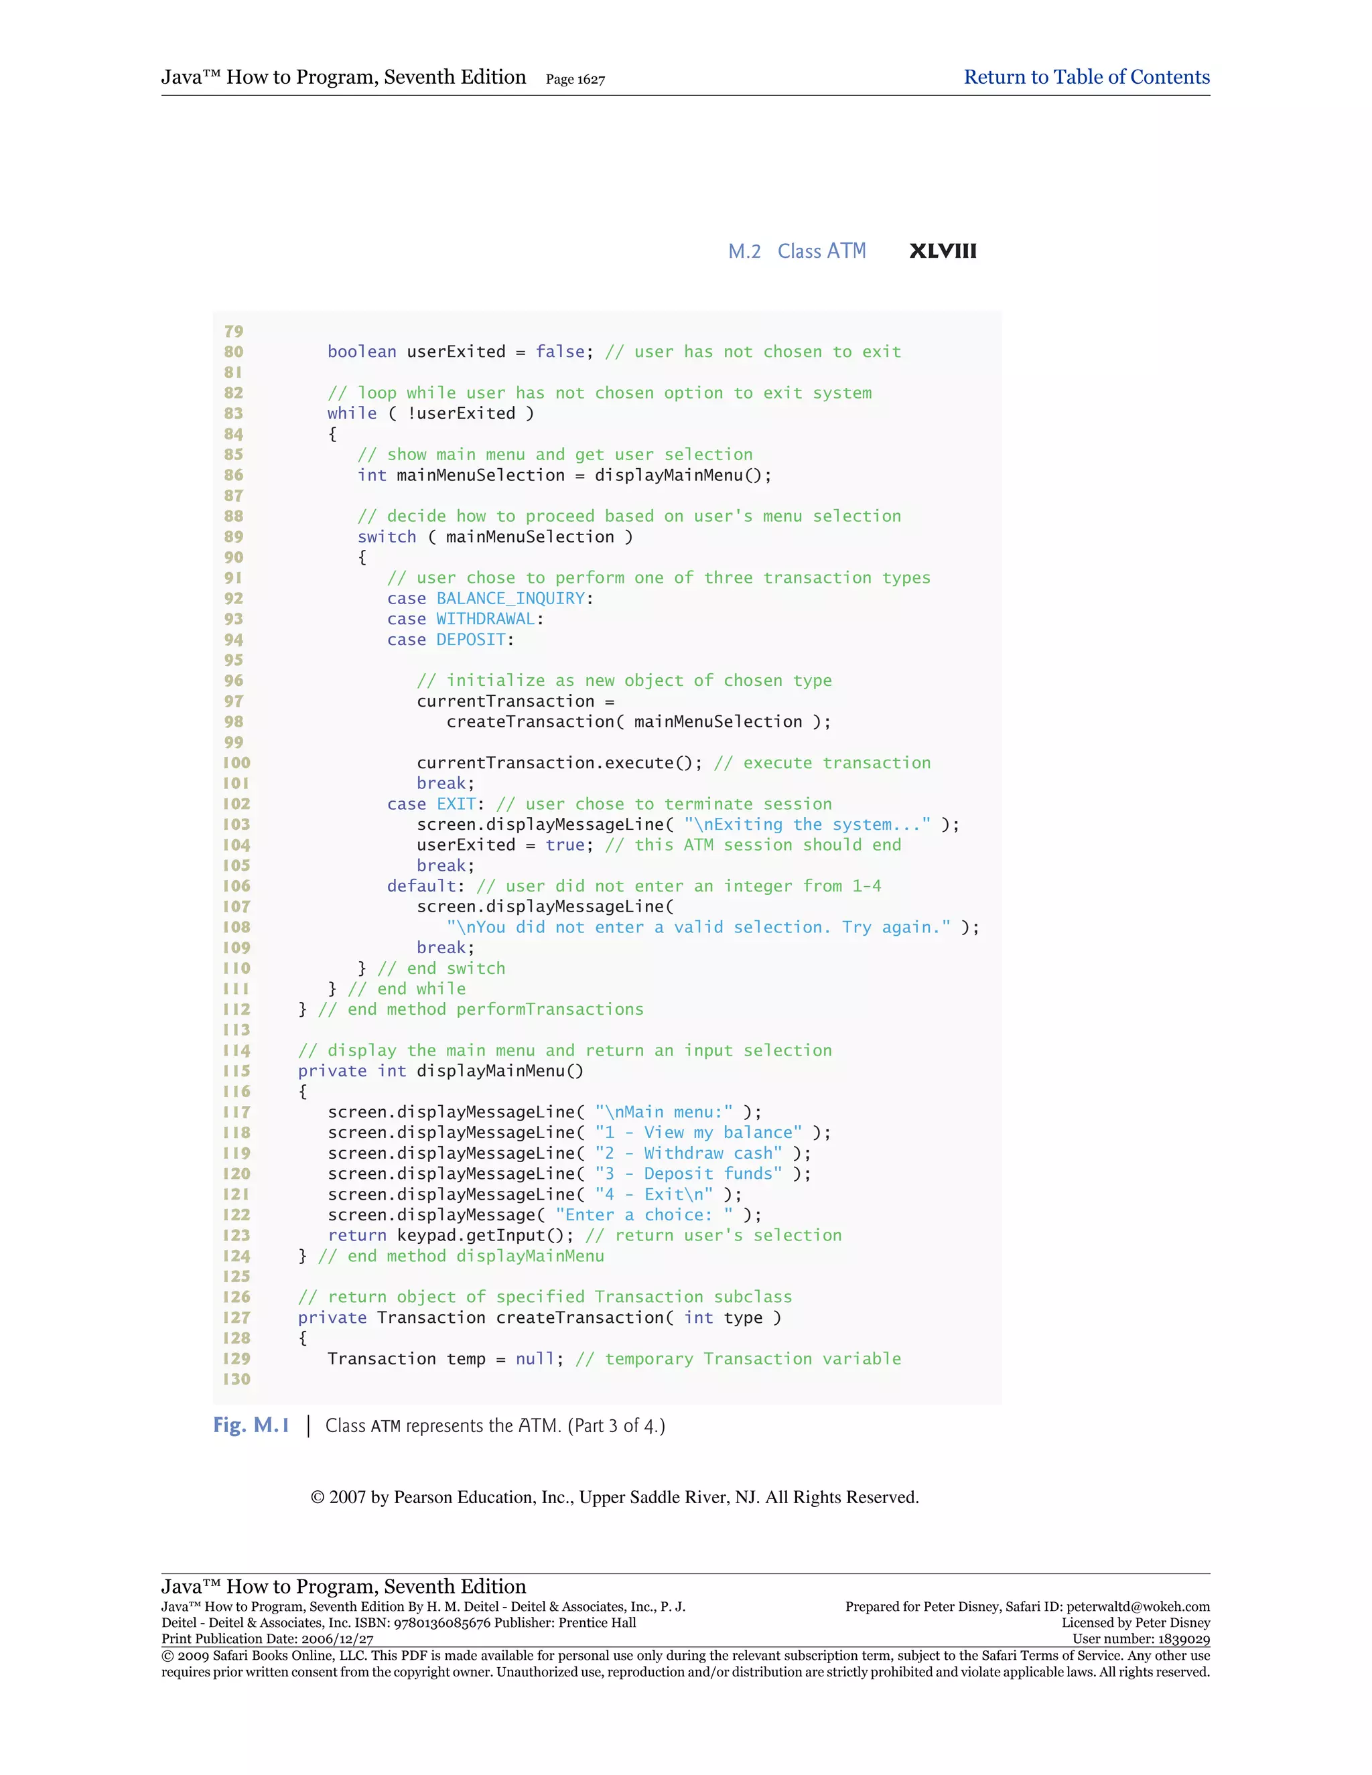Click the Fig. M.1 caption label

(251, 1425)
